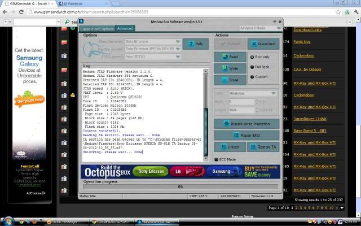Click the Medusa Box title bar icon
361x226 pixels.
[81, 21]
